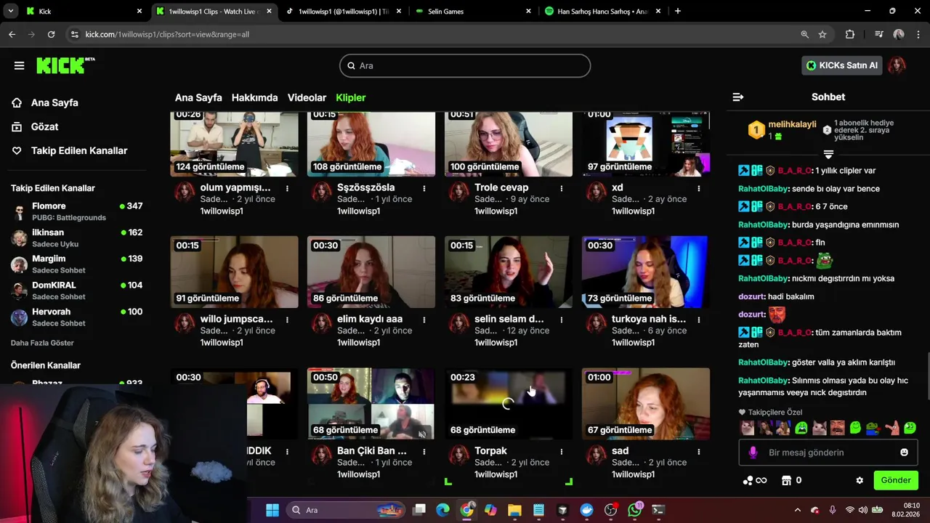This screenshot has width=930, height=523.
Task: Open browser extensions puzzle icon
Action: [850, 34]
